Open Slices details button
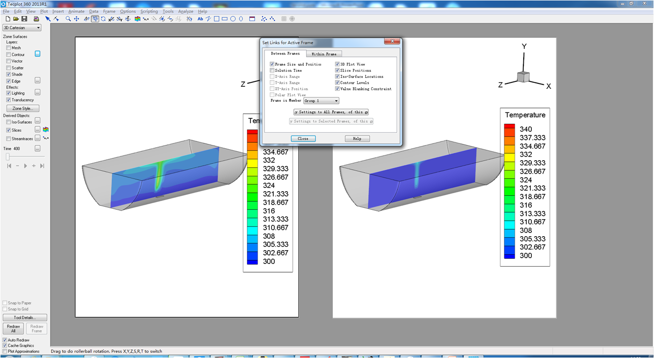This screenshot has width=654, height=358. click(x=37, y=130)
